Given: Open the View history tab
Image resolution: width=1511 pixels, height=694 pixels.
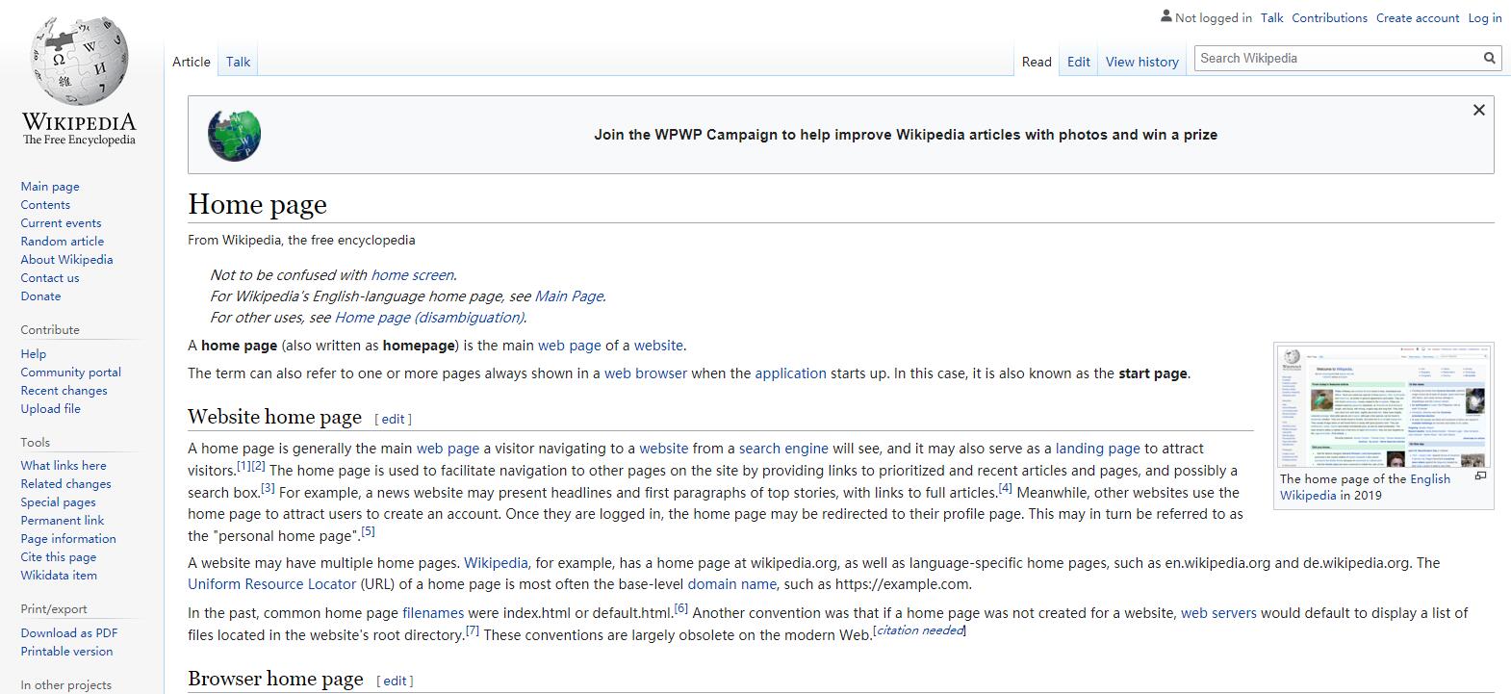Looking at the screenshot, I should [x=1141, y=62].
